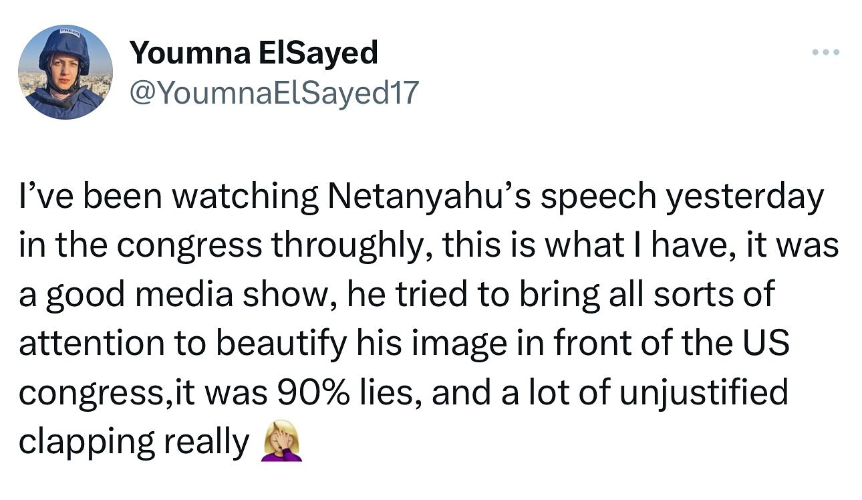Click the @YoumnaElSayed17 handle
The height and width of the screenshot is (500, 862).
point(273,93)
